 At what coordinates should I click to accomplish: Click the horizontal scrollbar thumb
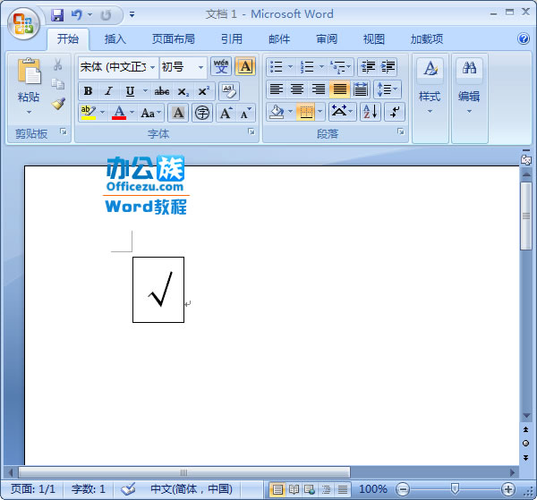click(184, 472)
